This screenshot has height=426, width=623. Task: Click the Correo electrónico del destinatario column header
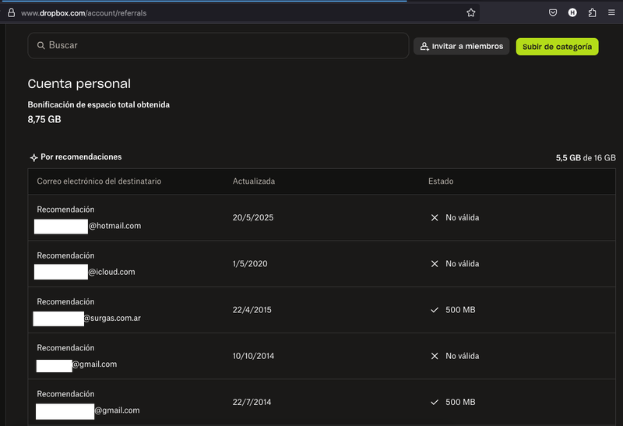[99, 181]
